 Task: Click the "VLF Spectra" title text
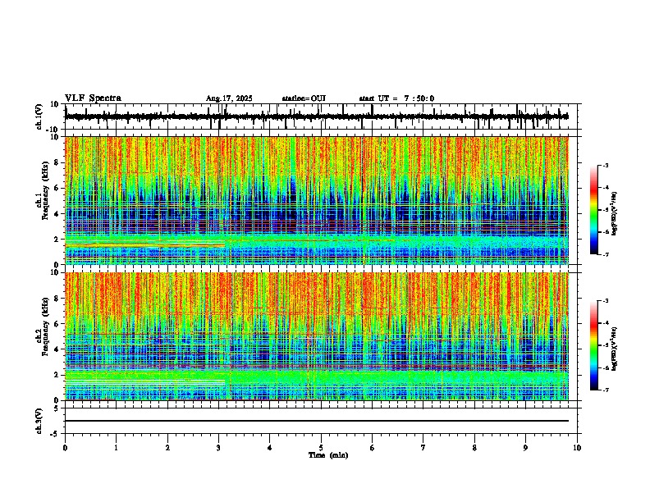93,98
